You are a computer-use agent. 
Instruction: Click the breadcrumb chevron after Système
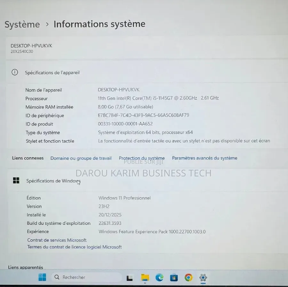click(x=47, y=24)
